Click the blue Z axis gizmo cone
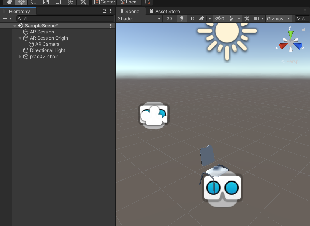 coord(298,46)
